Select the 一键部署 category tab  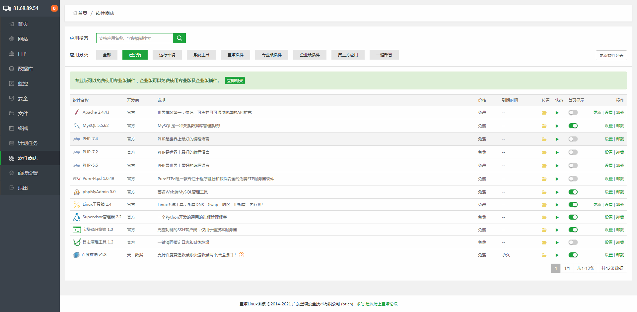(x=384, y=55)
